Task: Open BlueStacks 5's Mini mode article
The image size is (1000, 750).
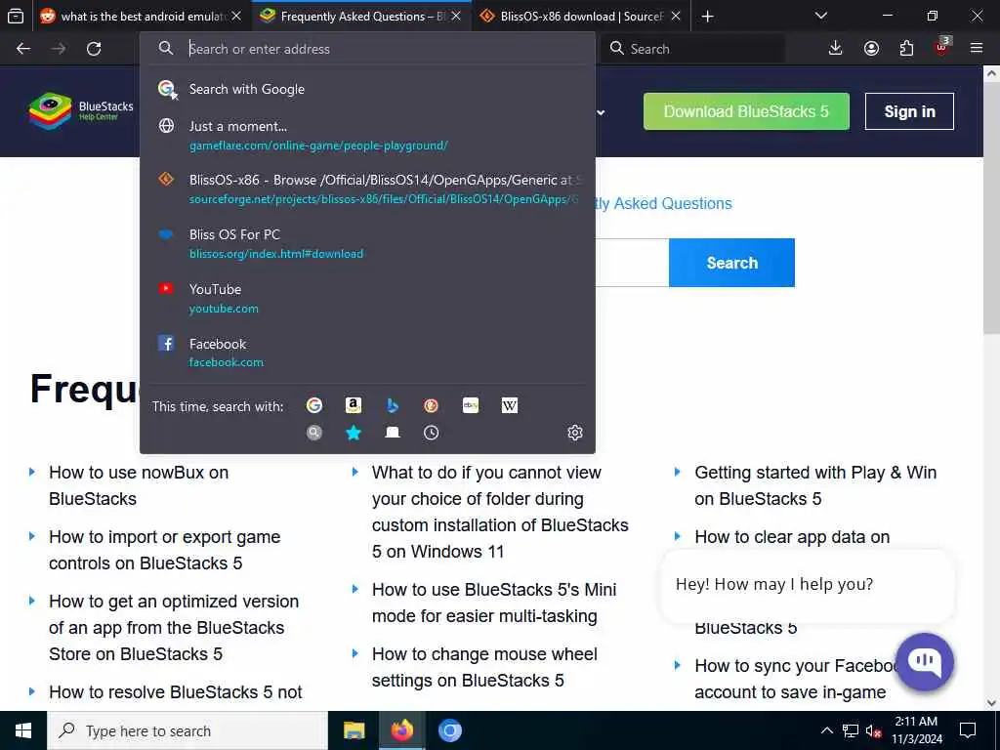Action: click(494, 603)
